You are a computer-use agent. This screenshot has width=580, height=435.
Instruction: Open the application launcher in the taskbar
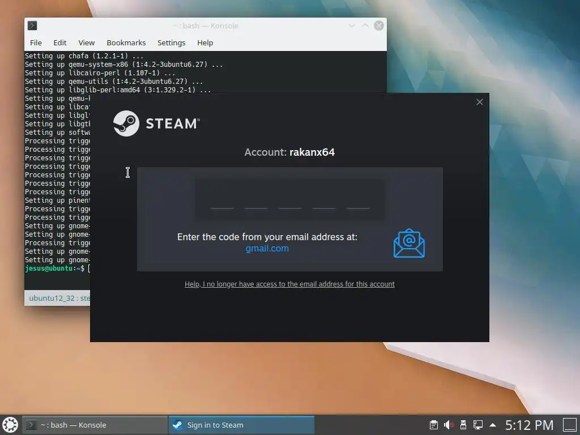click(10, 425)
